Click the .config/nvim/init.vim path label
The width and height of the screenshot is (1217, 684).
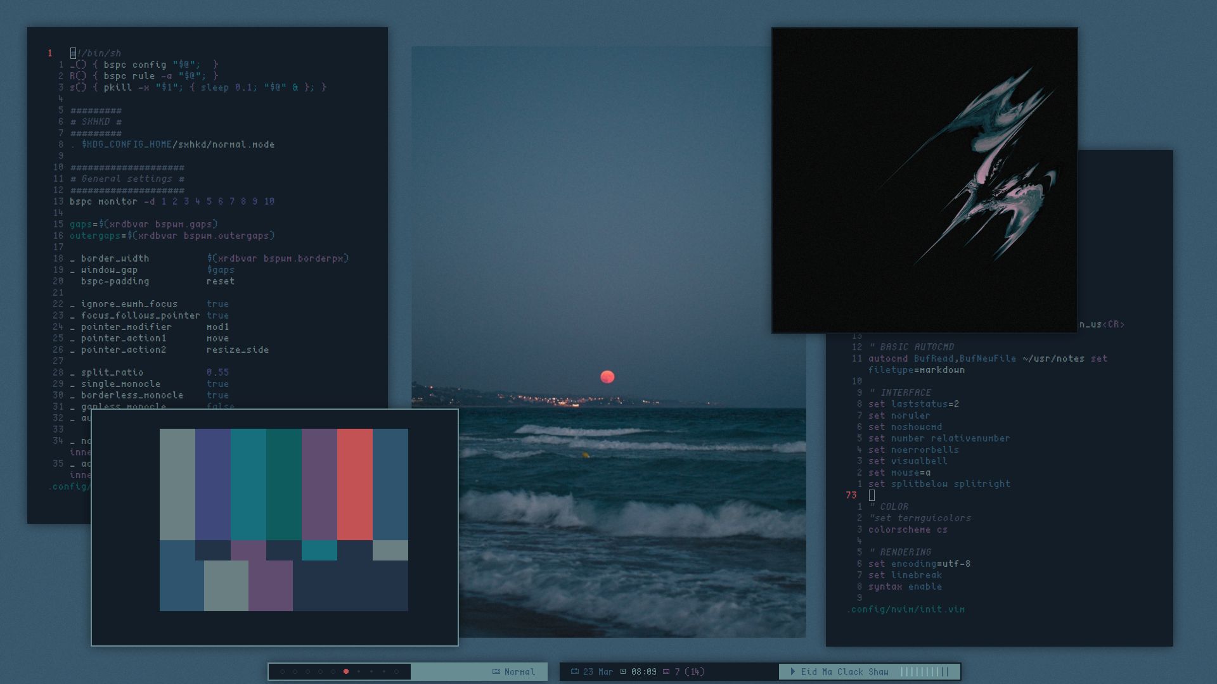pos(905,609)
